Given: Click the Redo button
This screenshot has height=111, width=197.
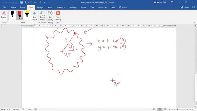Looking at the screenshot, I should pos(31,2).
